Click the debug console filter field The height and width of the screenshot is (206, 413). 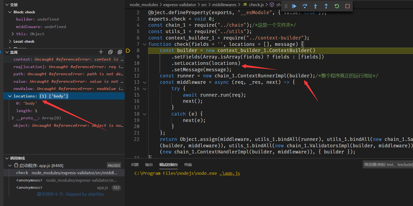[387, 165]
